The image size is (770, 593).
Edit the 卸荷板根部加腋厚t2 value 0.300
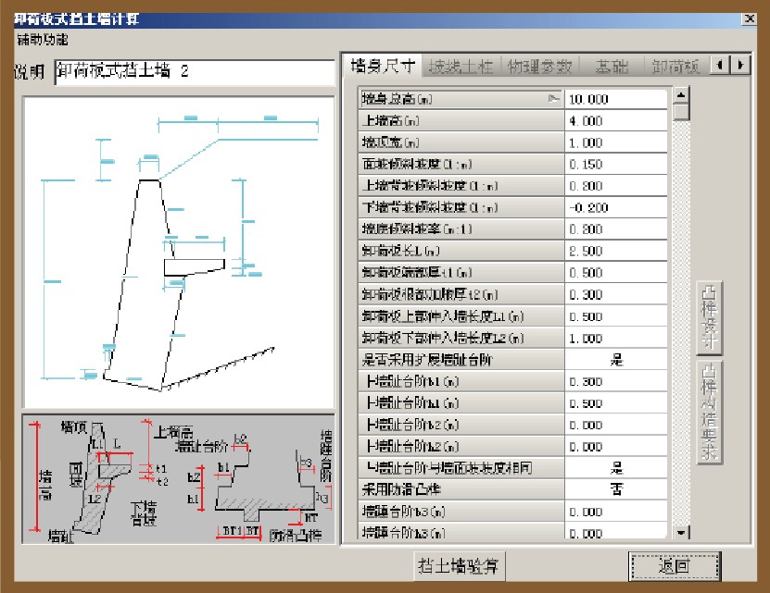(x=616, y=294)
